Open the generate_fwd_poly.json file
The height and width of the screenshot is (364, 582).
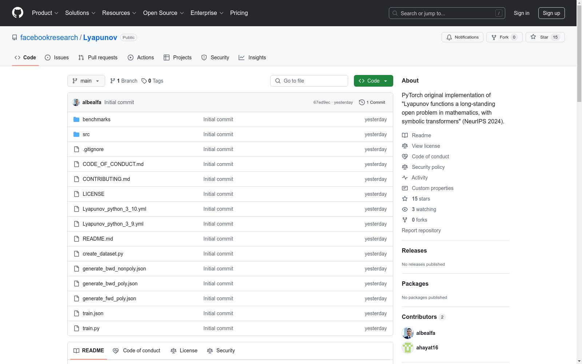[109, 298]
